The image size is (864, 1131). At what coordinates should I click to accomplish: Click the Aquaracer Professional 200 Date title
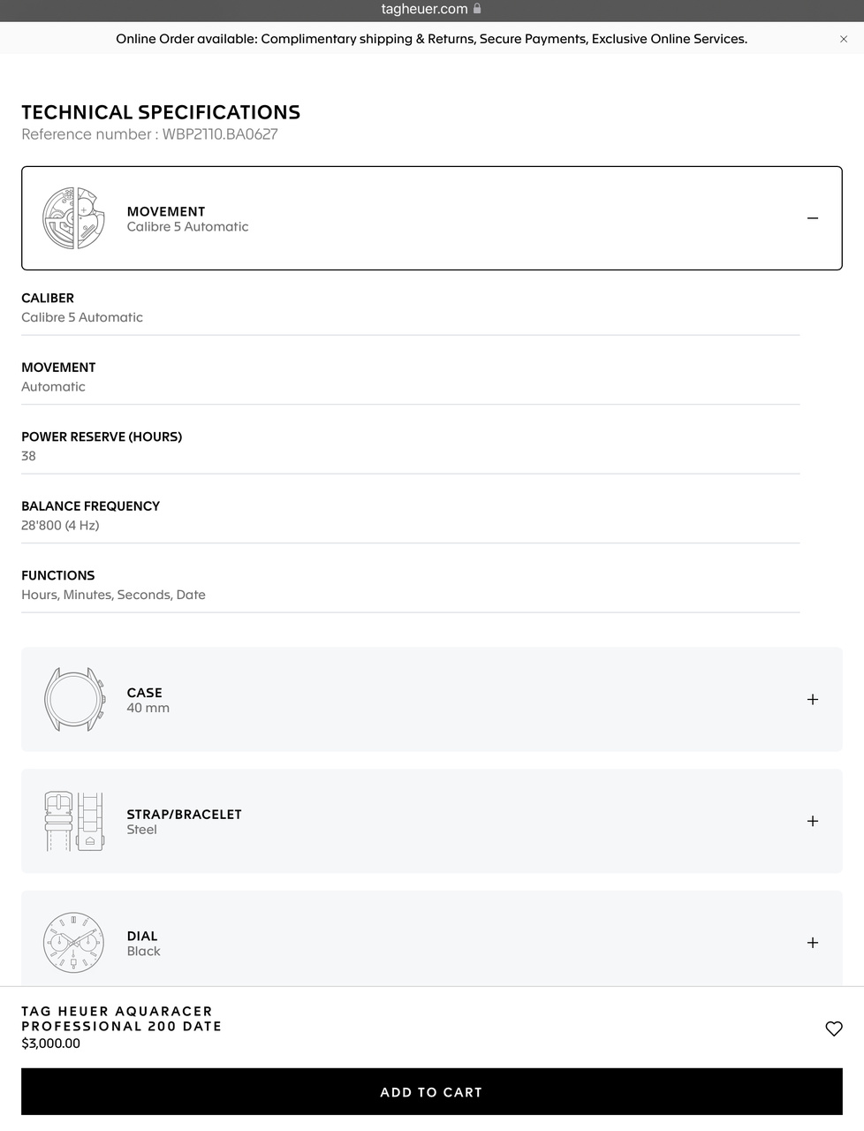tap(121, 1019)
